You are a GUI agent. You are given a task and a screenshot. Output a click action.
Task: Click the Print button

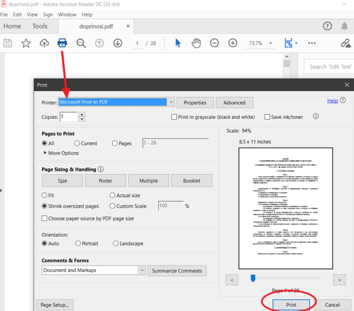(x=291, y=305)
